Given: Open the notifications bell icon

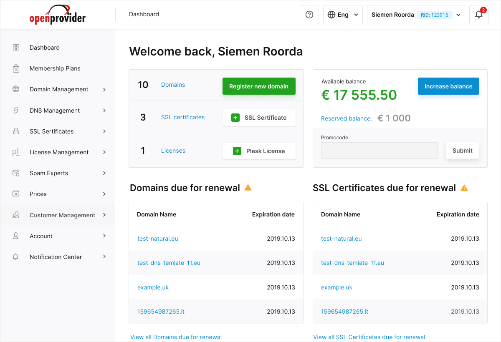Looking at the screenshot, I should (x=478, y=15).
